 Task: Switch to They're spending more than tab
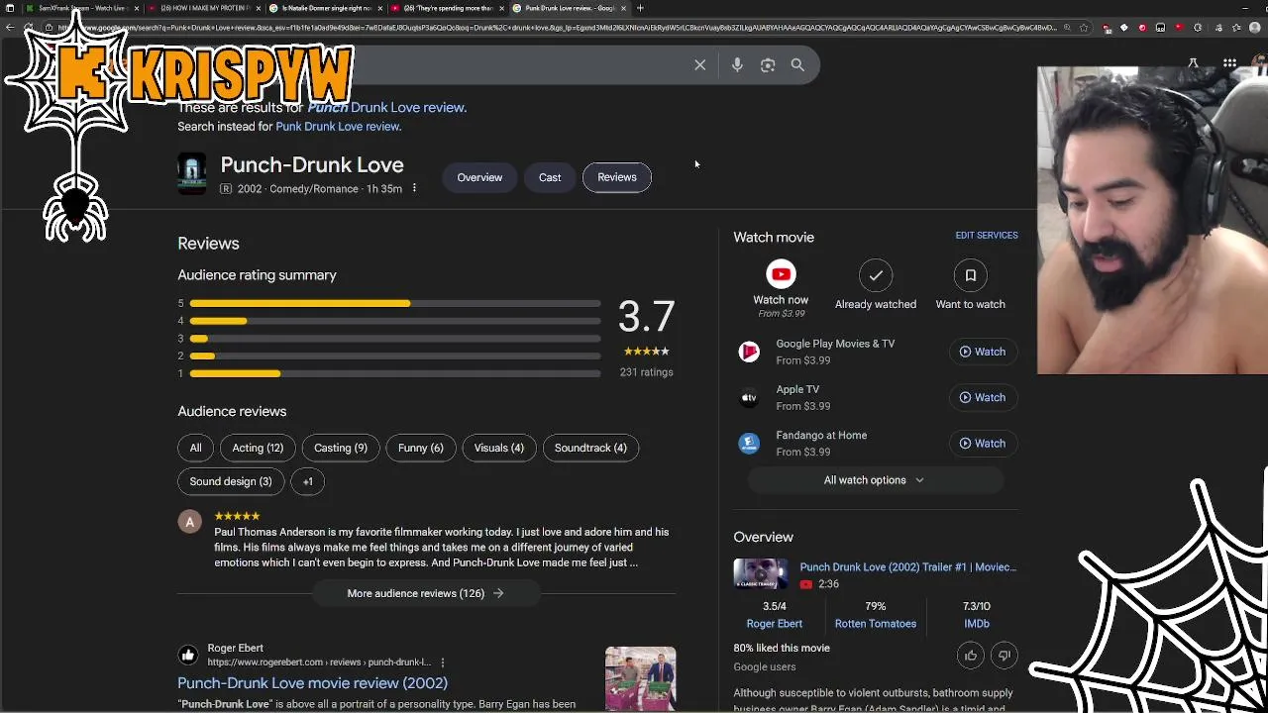point(446,8)
